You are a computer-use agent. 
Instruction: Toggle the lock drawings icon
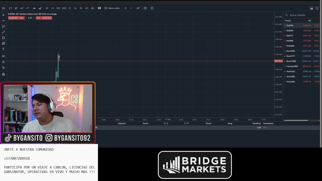(x=3, y=62)
